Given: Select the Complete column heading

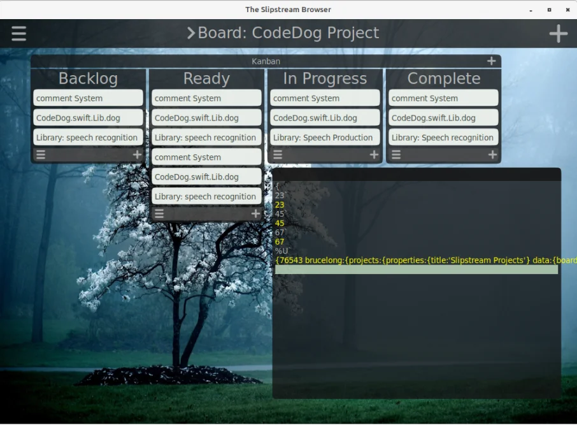Looking at the screenshot, I should (x=443, y=78).
